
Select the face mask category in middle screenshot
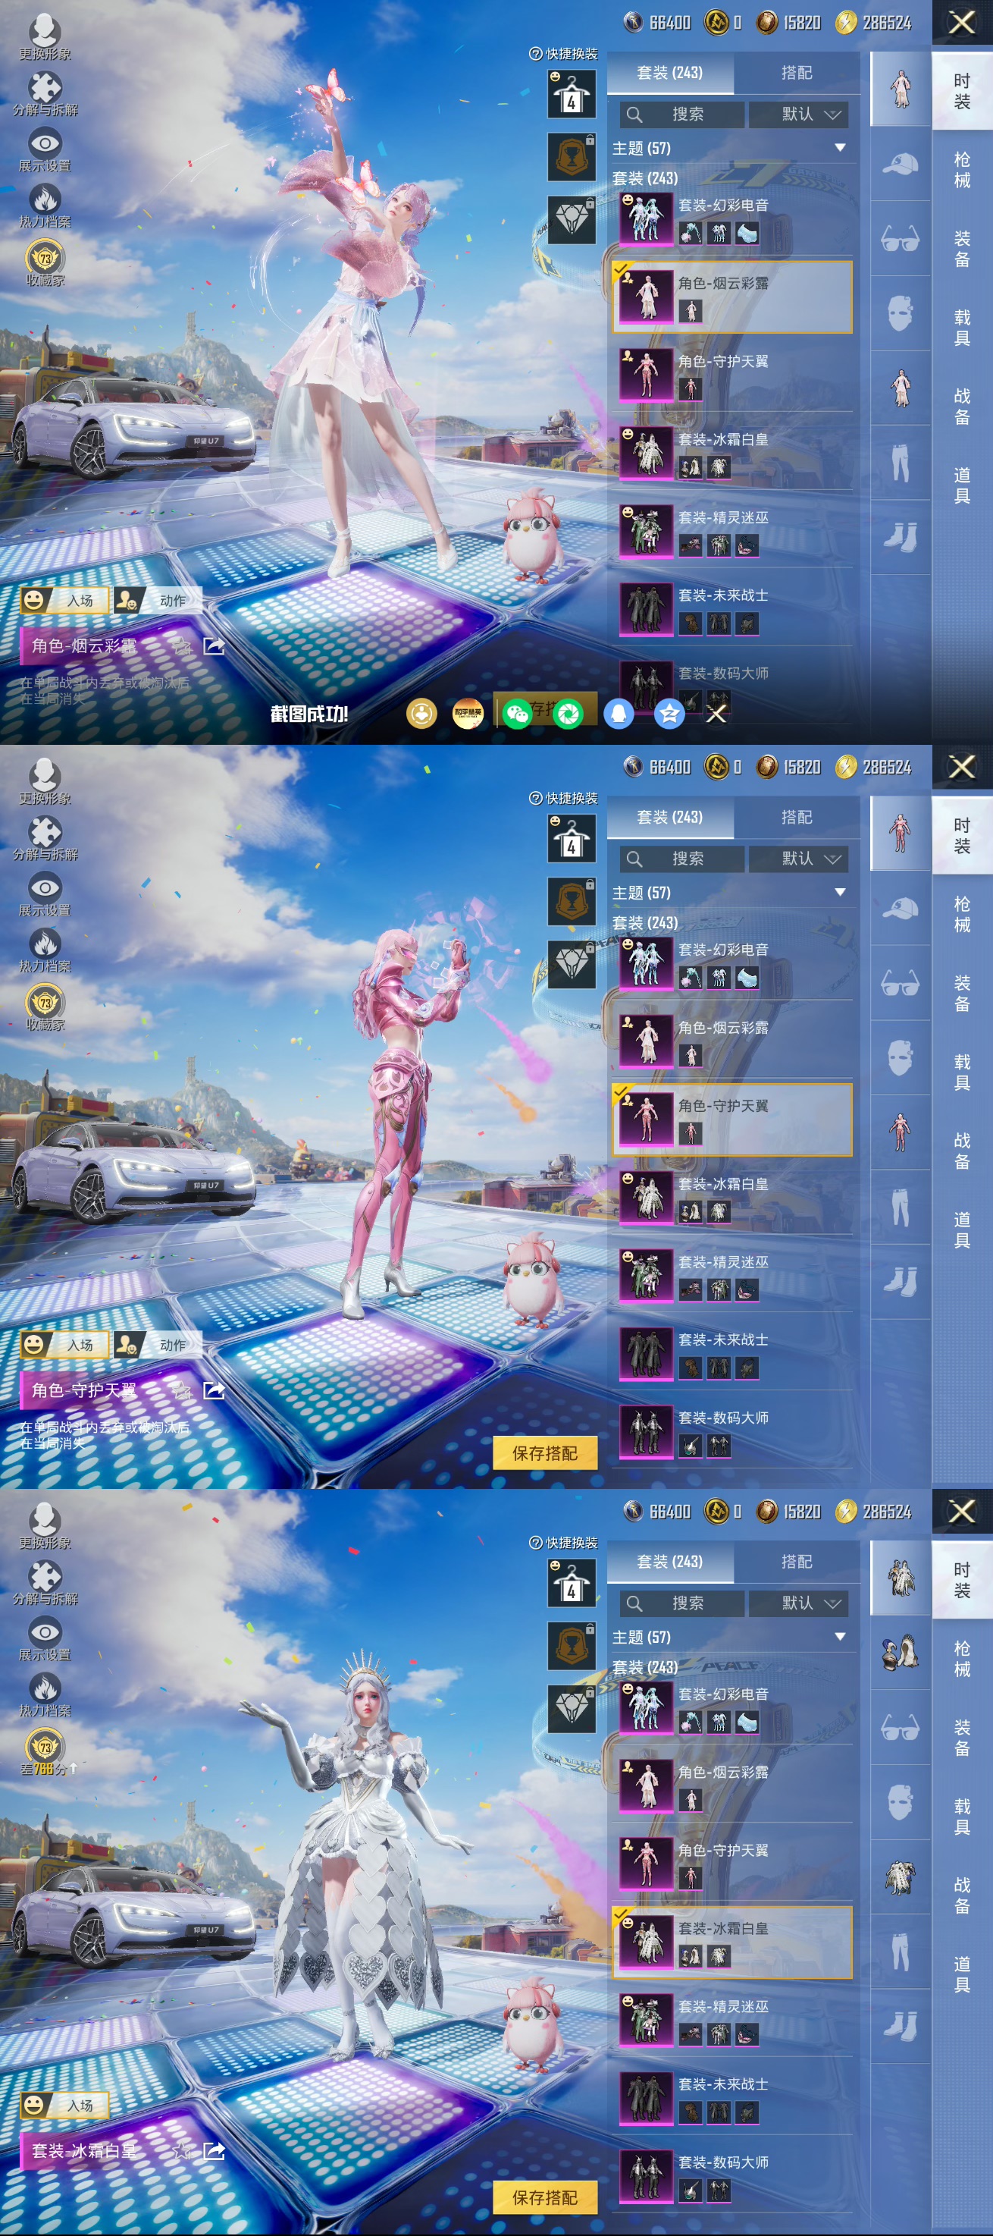tap(901, 1058)
